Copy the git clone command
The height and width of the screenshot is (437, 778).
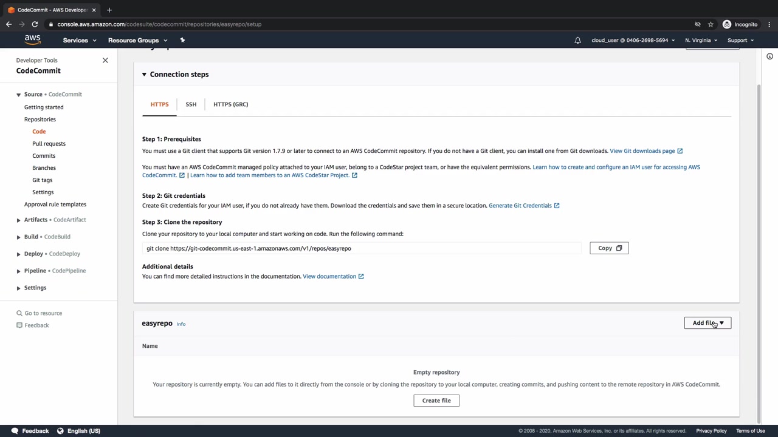tap(609, 248)
